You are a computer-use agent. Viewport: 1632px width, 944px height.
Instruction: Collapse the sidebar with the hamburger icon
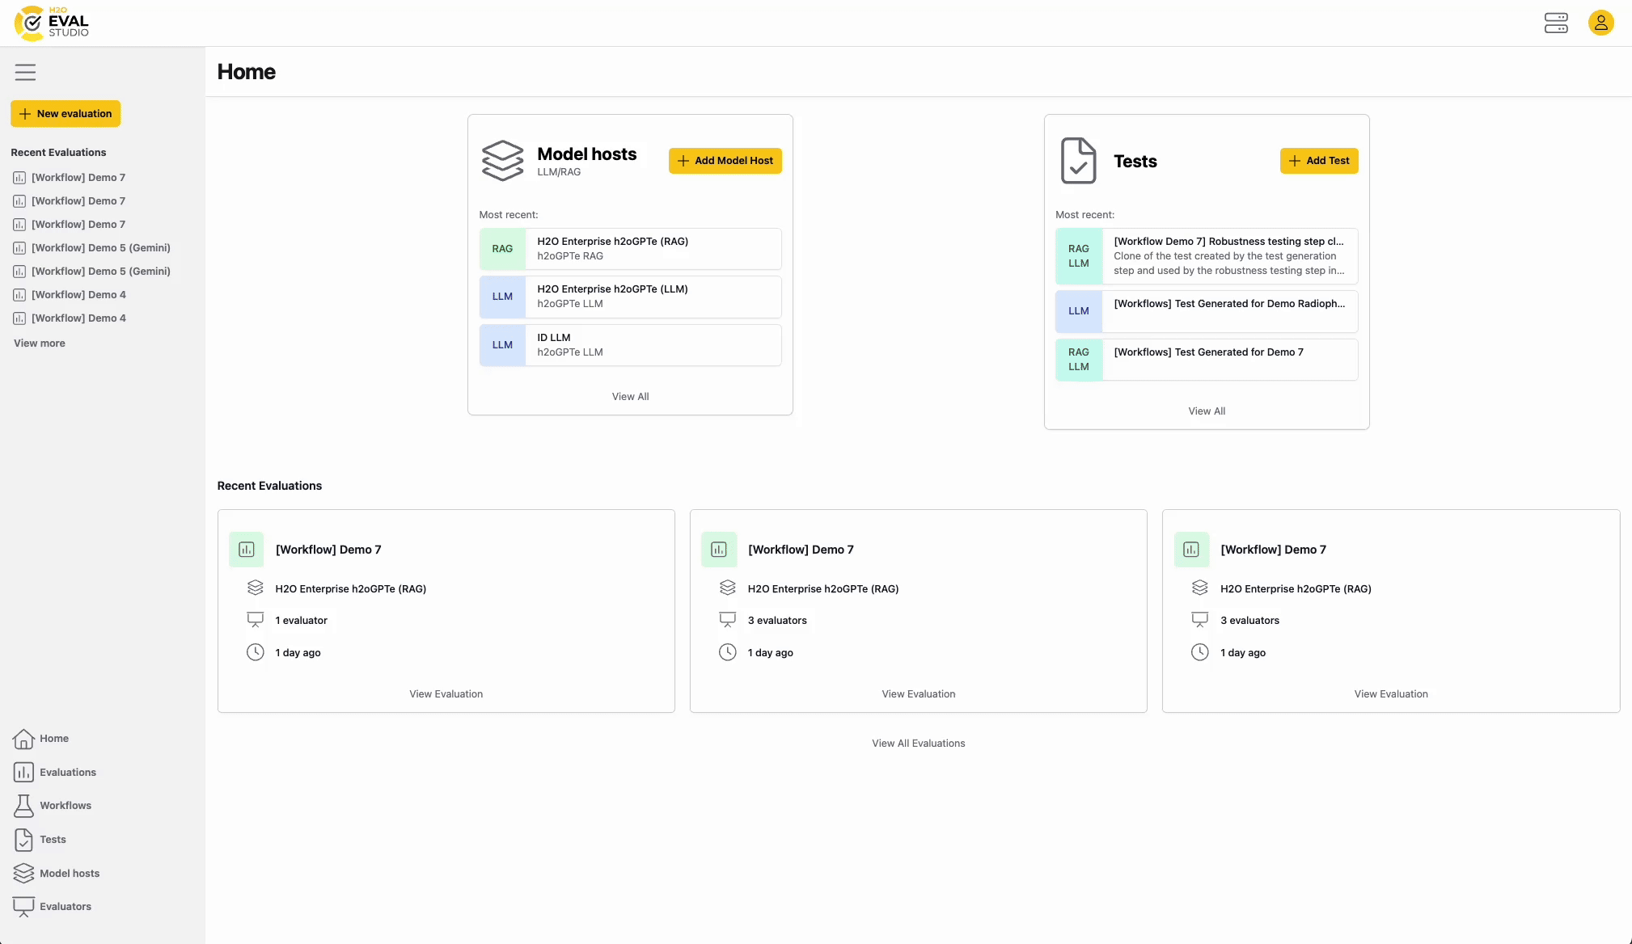25,72
